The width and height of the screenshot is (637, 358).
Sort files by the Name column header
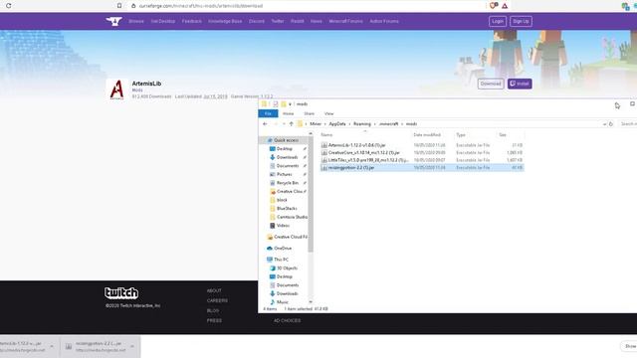[x=326, y=135]
